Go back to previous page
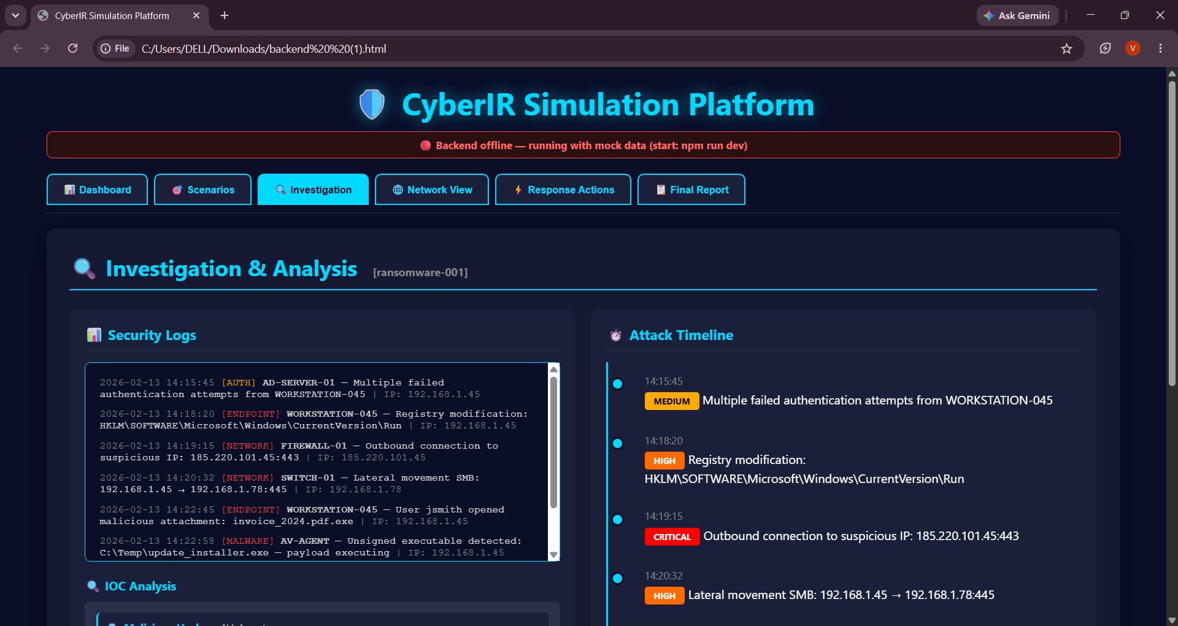Image resolution: width=1178 pixels, height=626 pixels. point(17,48)
